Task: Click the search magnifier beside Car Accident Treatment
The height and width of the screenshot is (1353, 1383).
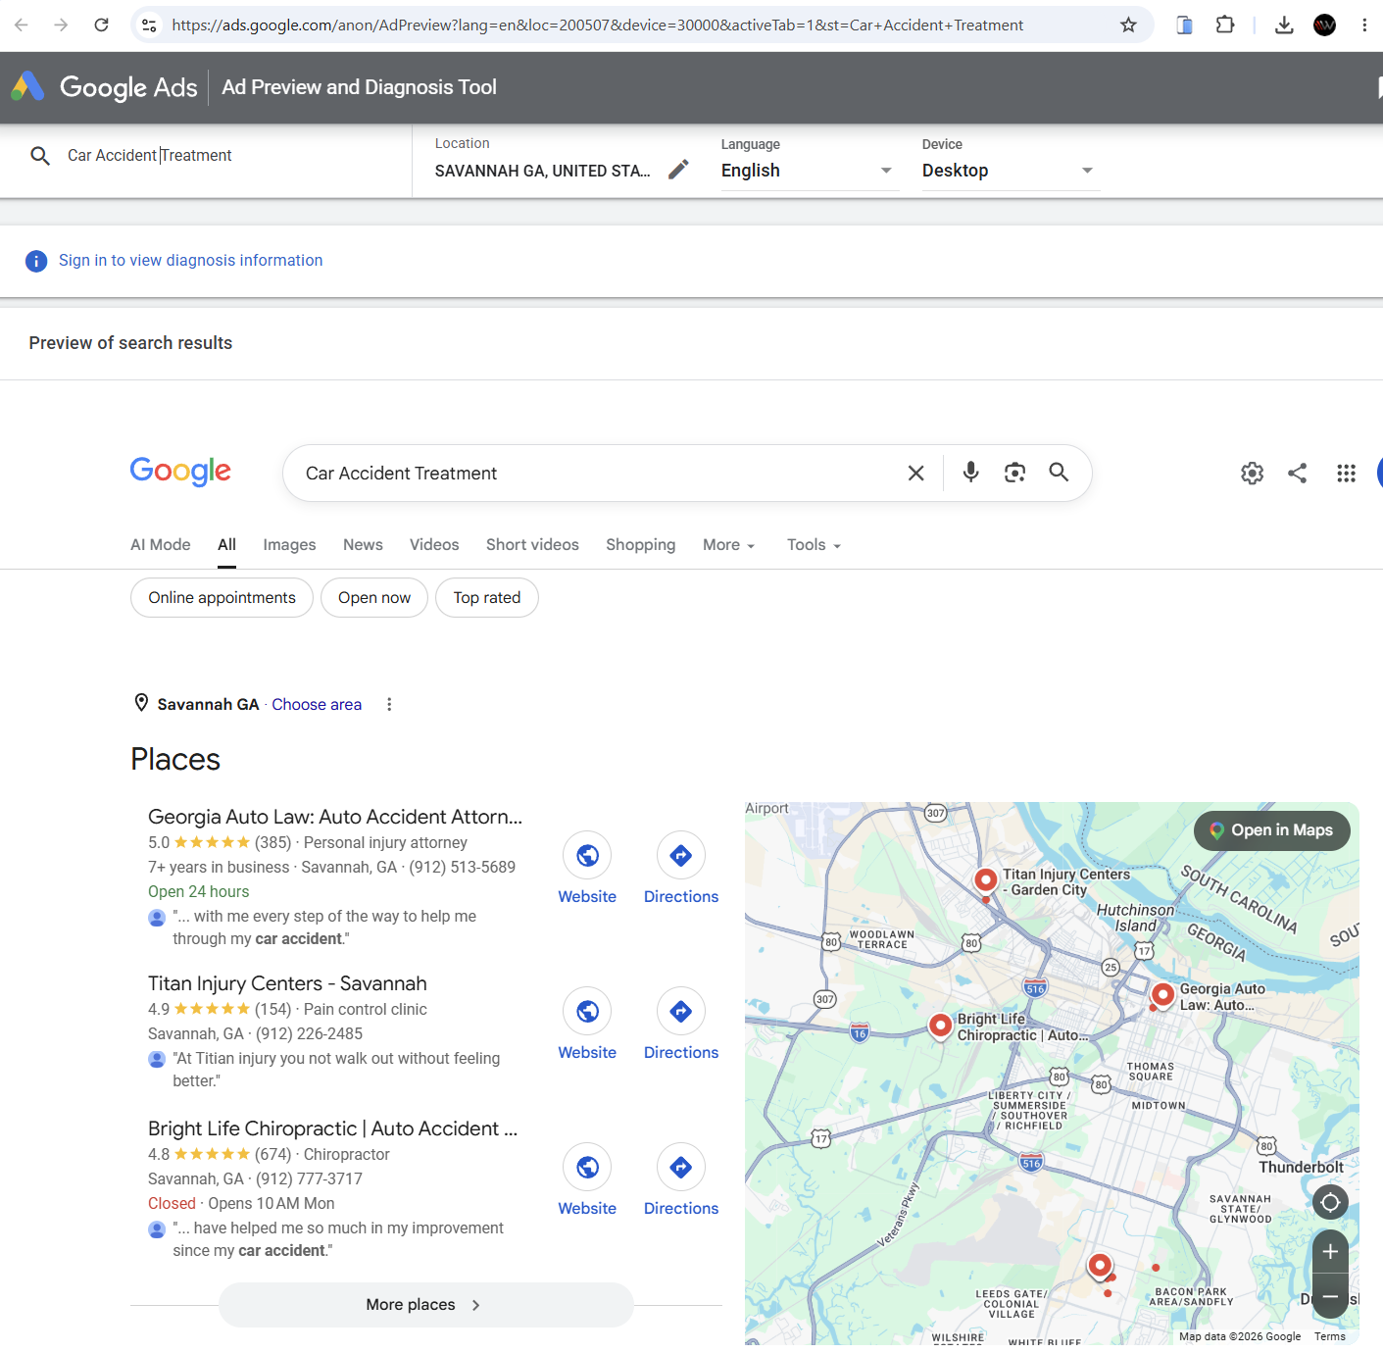Action: click(40, 155)
